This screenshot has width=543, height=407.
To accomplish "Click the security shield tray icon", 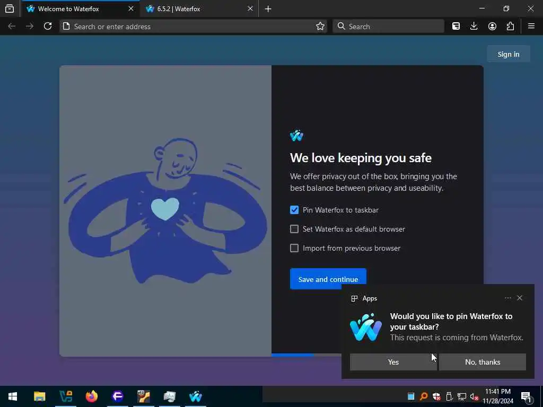I will click(x=436, y=396).
